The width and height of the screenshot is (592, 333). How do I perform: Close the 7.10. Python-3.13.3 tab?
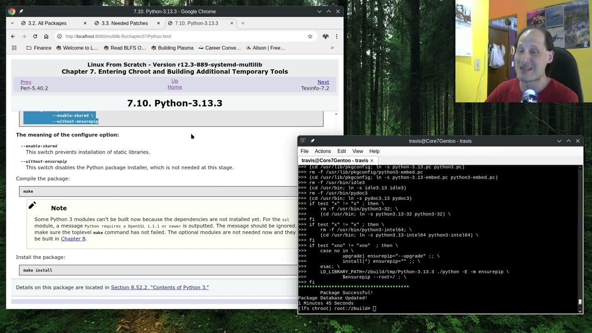232,23
